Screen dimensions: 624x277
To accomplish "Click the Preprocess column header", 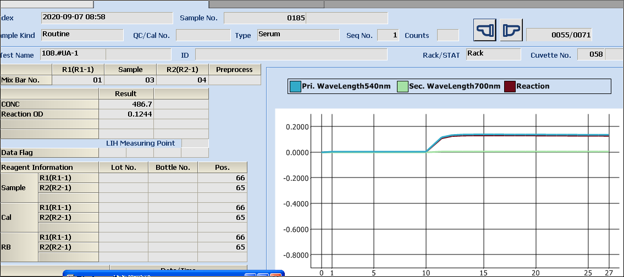I will 234,70.
